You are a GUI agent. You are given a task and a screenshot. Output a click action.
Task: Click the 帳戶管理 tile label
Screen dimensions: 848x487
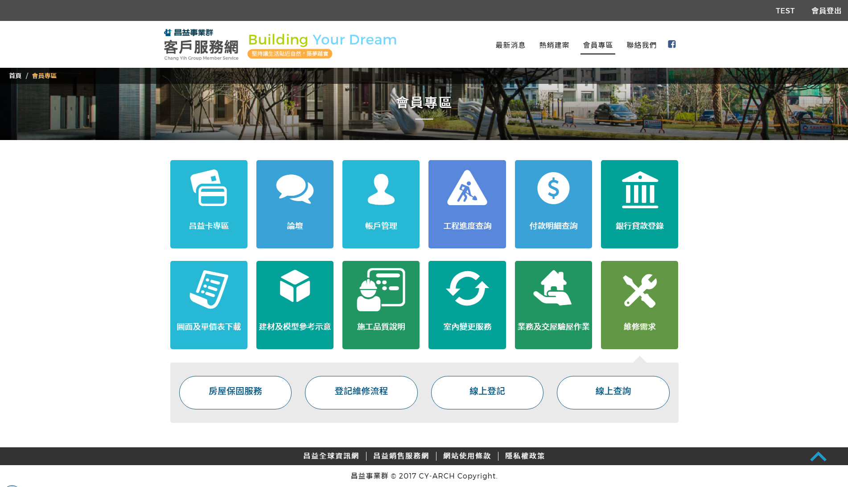[381, 226]
